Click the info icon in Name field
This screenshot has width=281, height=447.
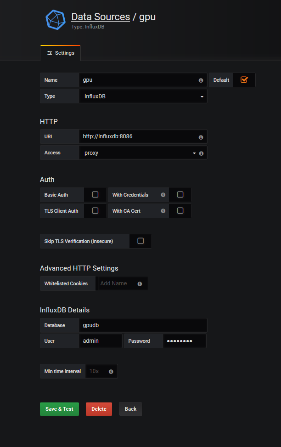[x=201, y=80]
